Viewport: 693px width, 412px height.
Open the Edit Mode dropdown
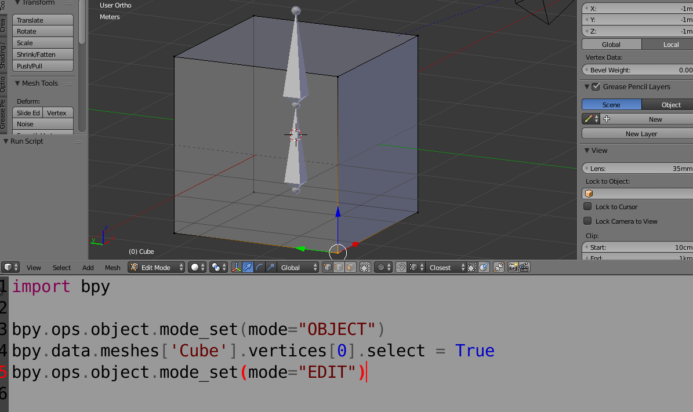click(156, 268)
